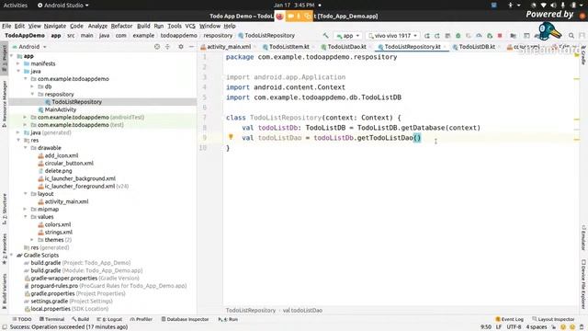Click the red Stop button in toolbar
Screen dimensions: 588x331
[x=500, y=36]
